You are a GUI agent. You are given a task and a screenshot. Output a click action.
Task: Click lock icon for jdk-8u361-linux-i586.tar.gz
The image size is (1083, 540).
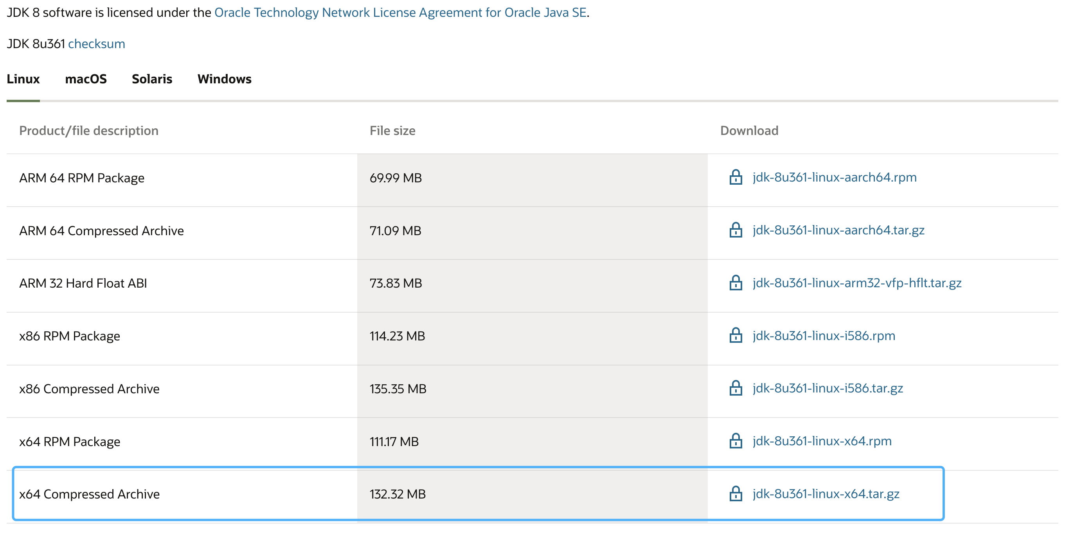735,388
